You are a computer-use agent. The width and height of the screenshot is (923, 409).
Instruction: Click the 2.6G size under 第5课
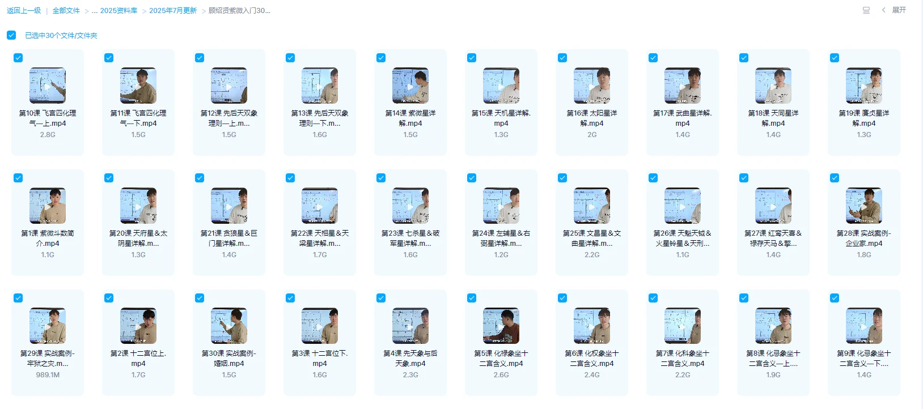(501, 375)
